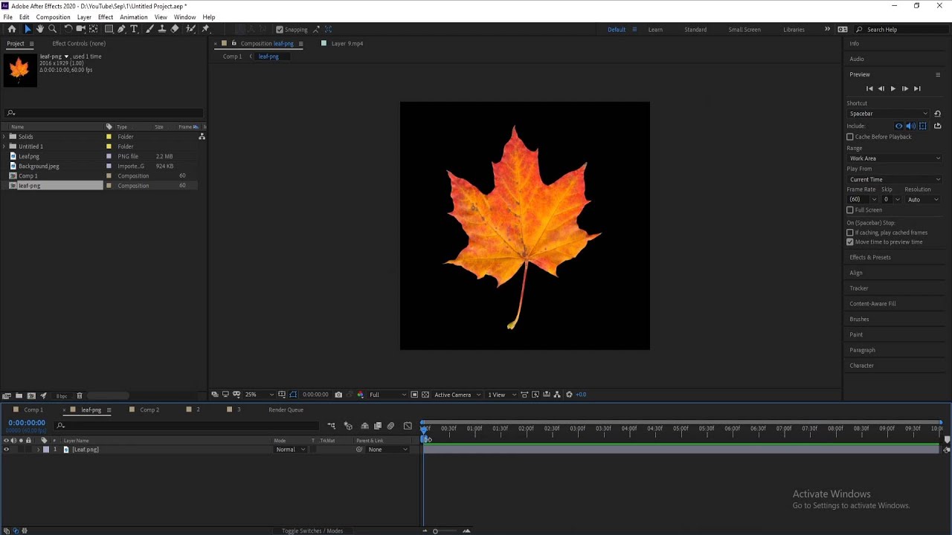952x535 pixels.
Task: Toggle include audio speaker in Preview
Action: tap(910, 126)
